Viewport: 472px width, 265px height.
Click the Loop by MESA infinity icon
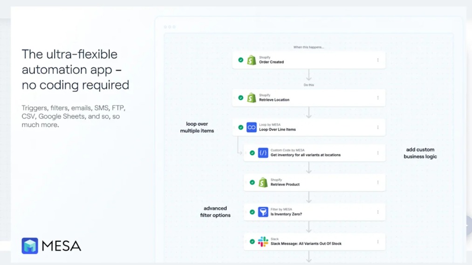[251, 127]
